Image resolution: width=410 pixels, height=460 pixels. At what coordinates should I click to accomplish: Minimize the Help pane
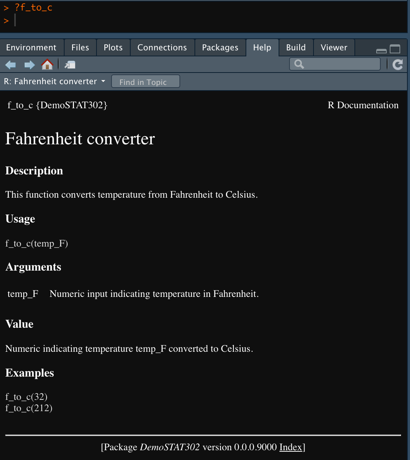coord(381,50)
